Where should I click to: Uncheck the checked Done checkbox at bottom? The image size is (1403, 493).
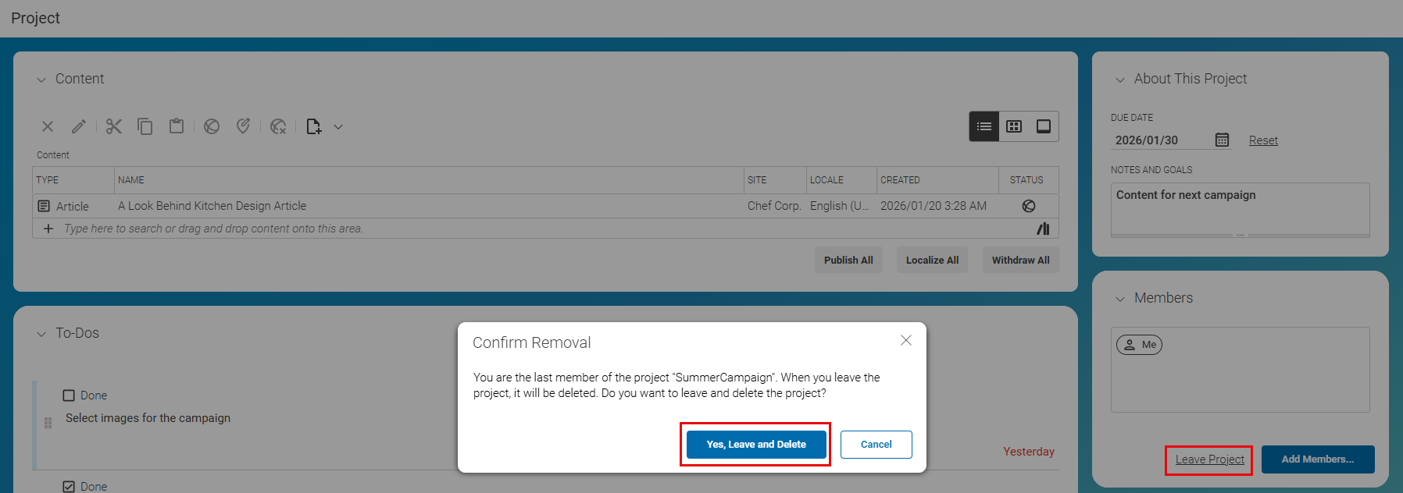(x=69, y=487)
